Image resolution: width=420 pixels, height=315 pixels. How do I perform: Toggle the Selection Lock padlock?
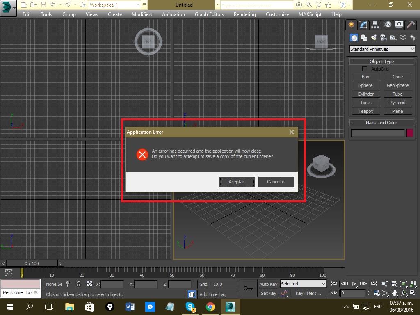pos(78,284)
